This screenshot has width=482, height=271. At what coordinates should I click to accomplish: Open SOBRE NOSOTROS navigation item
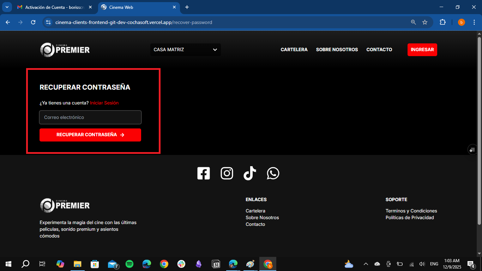pyautogui.click(x=337, y=50)
